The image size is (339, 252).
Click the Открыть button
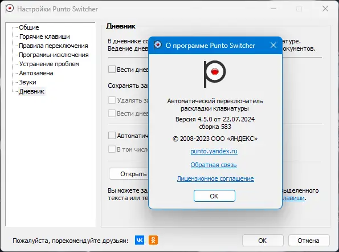(129, 174)
